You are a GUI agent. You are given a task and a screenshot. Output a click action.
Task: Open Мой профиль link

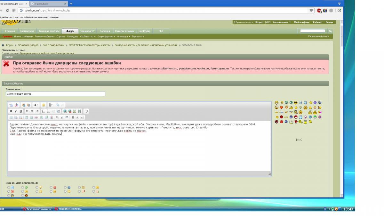click(301, 22)
